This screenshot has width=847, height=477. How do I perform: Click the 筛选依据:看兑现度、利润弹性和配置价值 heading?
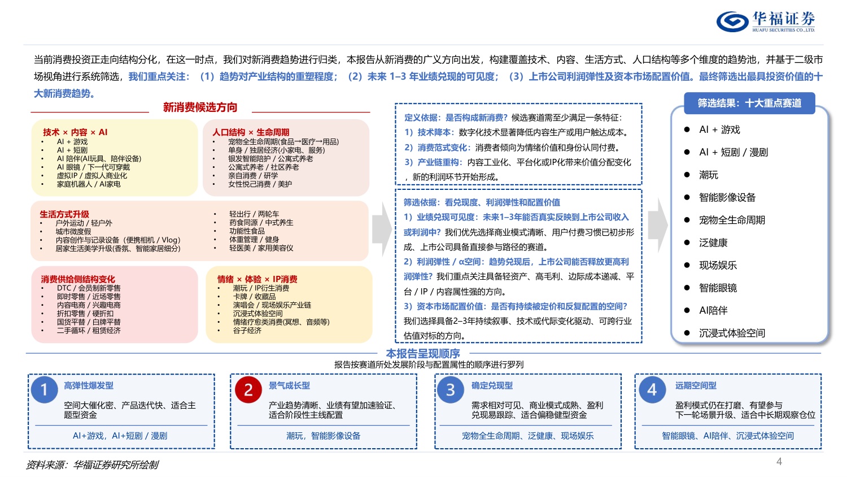(482, 202)
